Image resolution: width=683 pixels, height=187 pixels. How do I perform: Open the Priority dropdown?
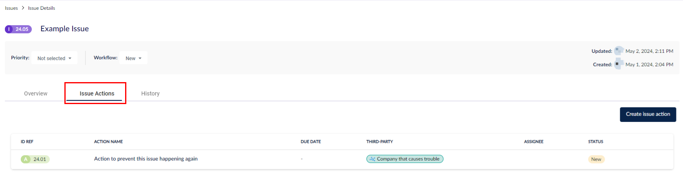55,58
